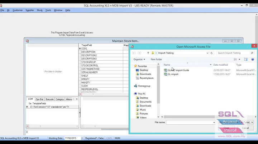Go up one folder level
The image size is (258, 144).
click(148, 53)
